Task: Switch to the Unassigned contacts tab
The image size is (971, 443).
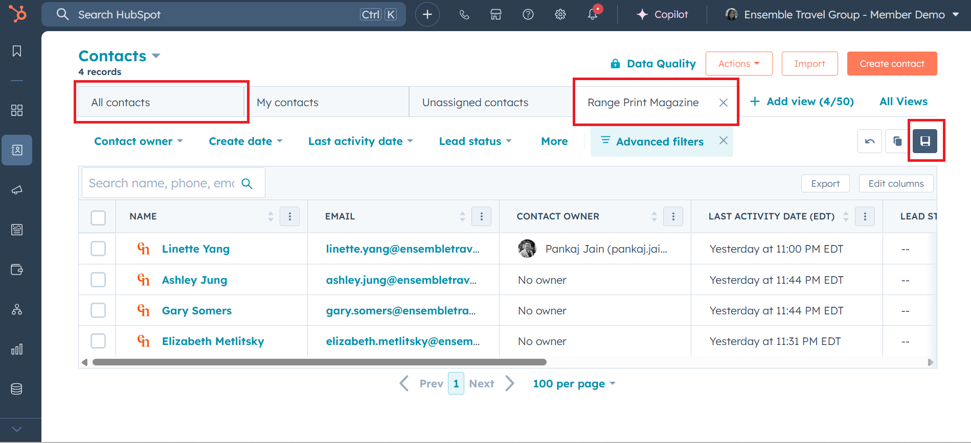Action: point(491,102)
